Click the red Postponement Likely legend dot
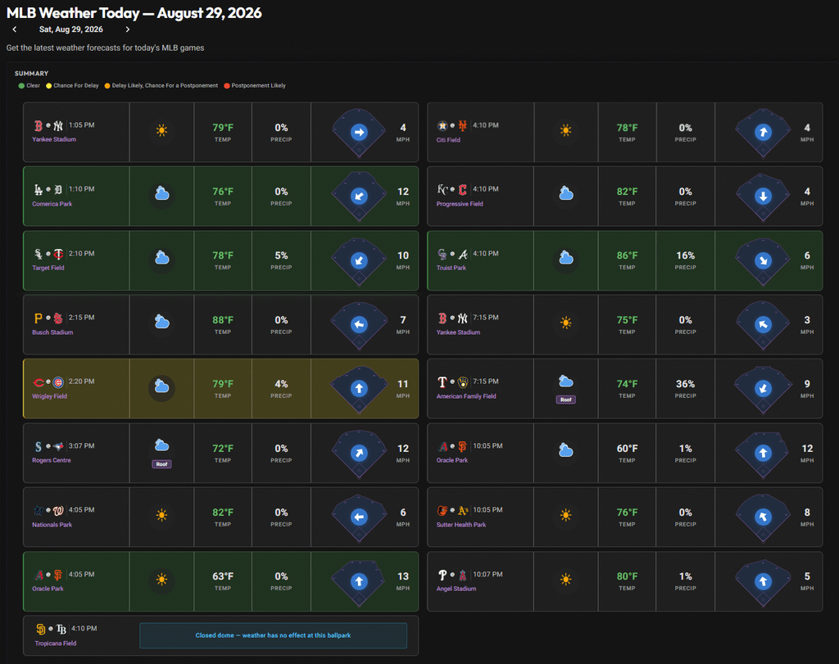839x664 pixels. [227, 85]
